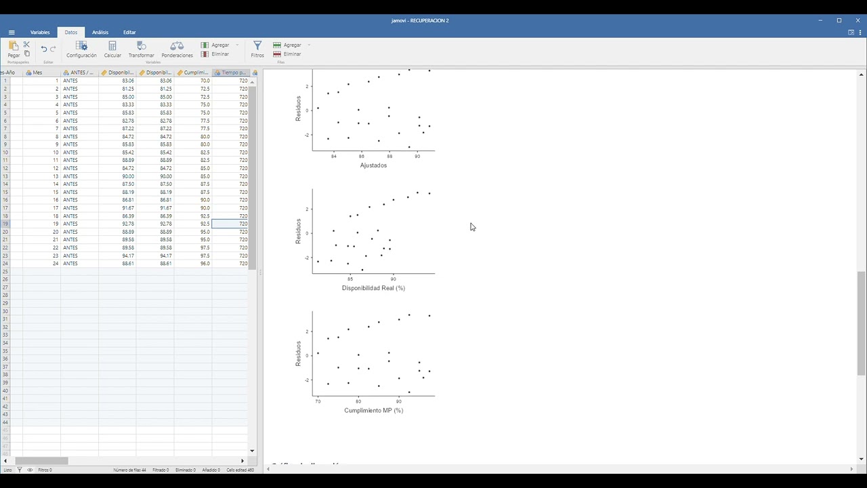Click data grid scroll-up arrow
867x488 pixels.
tap(253, 81)
